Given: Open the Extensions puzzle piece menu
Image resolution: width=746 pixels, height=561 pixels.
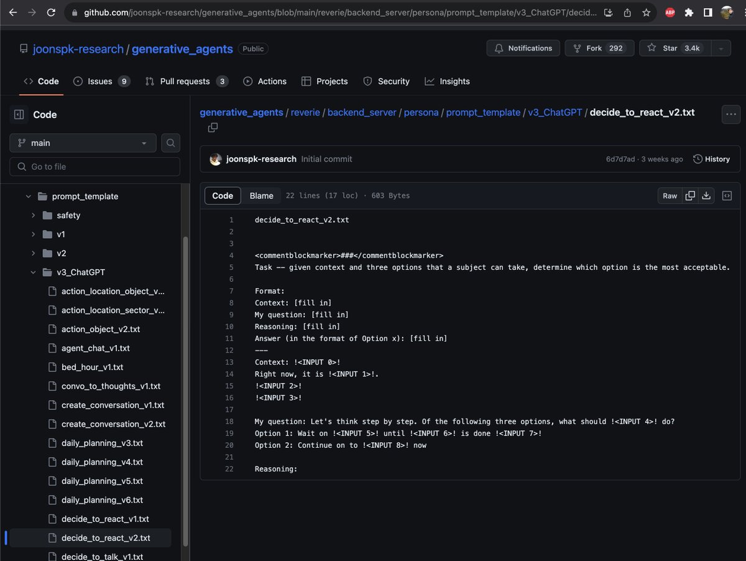Looking at the screenshot, I should pyautogui.click(x=689, y=12).
